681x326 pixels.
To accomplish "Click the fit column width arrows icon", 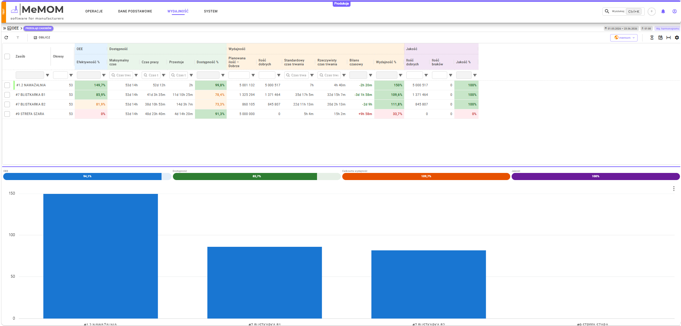I will click(x=669, y=38).
